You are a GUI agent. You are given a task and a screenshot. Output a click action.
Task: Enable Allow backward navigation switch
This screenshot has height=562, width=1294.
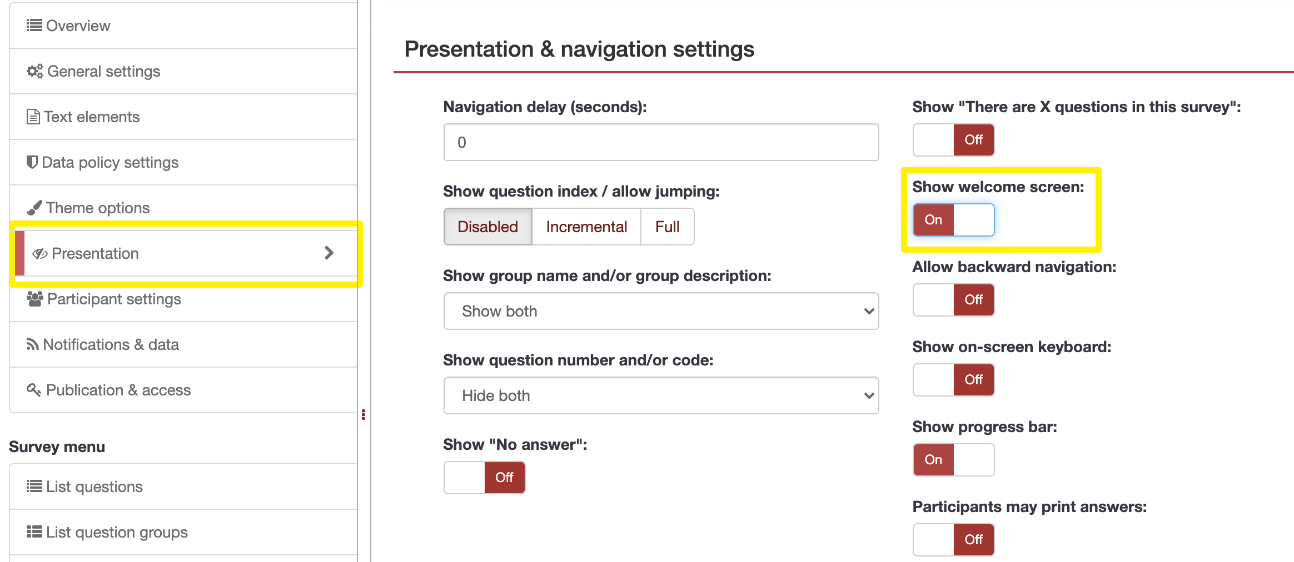coord(953,300)
